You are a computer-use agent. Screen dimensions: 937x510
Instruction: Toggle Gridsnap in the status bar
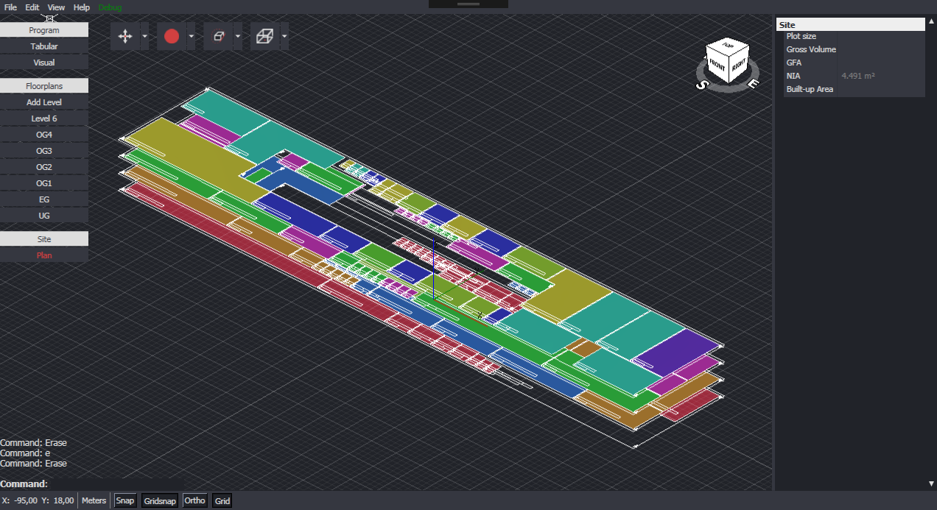click(x=160, y=500)
